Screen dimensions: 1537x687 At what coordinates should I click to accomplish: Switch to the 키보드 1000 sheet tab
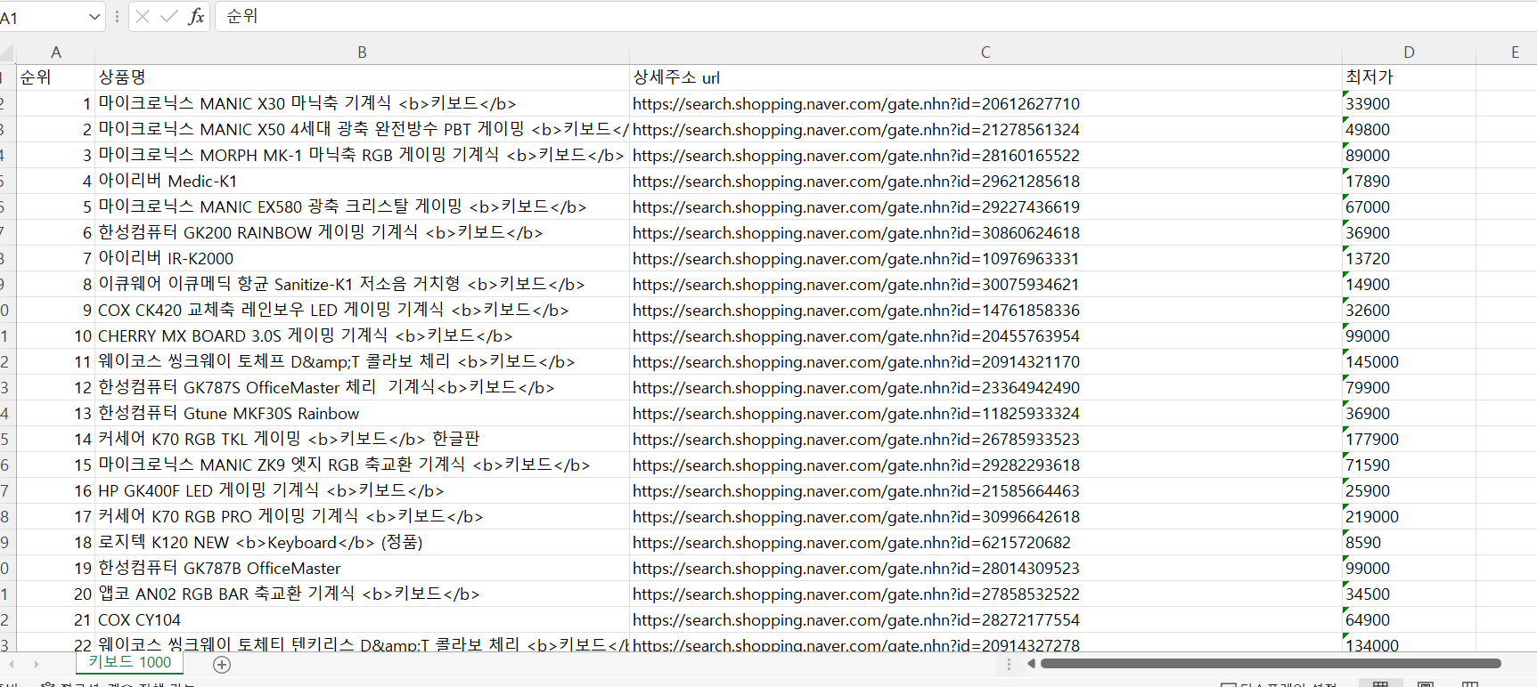[x=130, y=662]
